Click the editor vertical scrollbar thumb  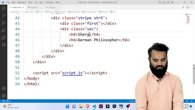pos(194,74)
